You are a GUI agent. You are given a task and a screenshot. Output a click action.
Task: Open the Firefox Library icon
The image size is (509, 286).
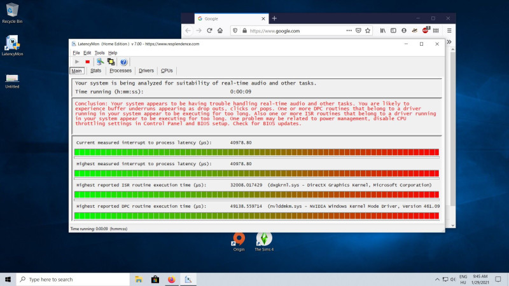pos(383,31)
